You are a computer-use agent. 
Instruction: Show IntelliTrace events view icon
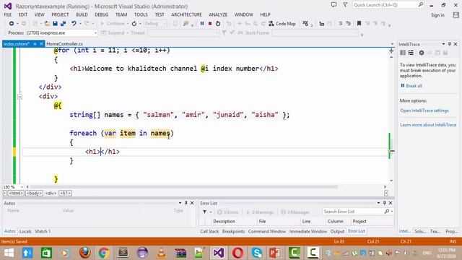[x=403, y=53]
